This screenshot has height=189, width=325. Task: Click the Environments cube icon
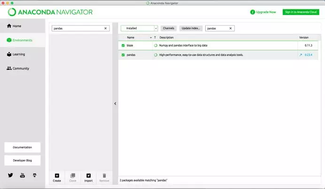(x=9, y=40)
